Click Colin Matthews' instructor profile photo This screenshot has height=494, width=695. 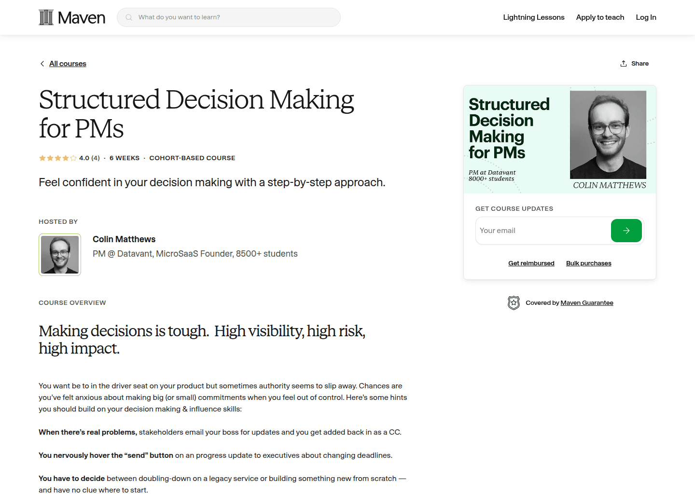click(59, 254)
